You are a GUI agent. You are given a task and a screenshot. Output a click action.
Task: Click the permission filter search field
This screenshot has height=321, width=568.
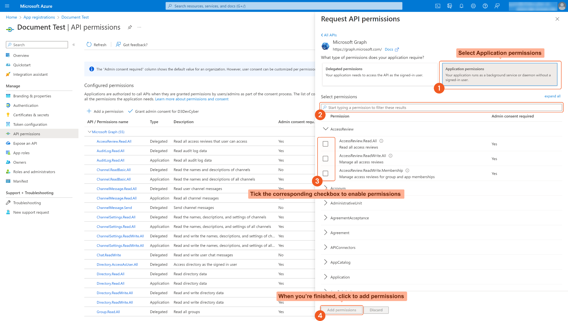(x=441, y=108)
